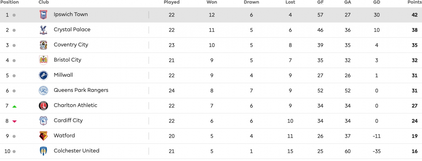Image resolution: width=422 pixels, height=161 pixels.
Task: Click the Position column header
Action: pyautogui.click(x=10, y=2)
